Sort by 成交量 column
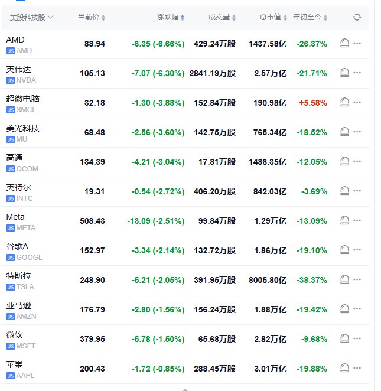 pos(222,17)
